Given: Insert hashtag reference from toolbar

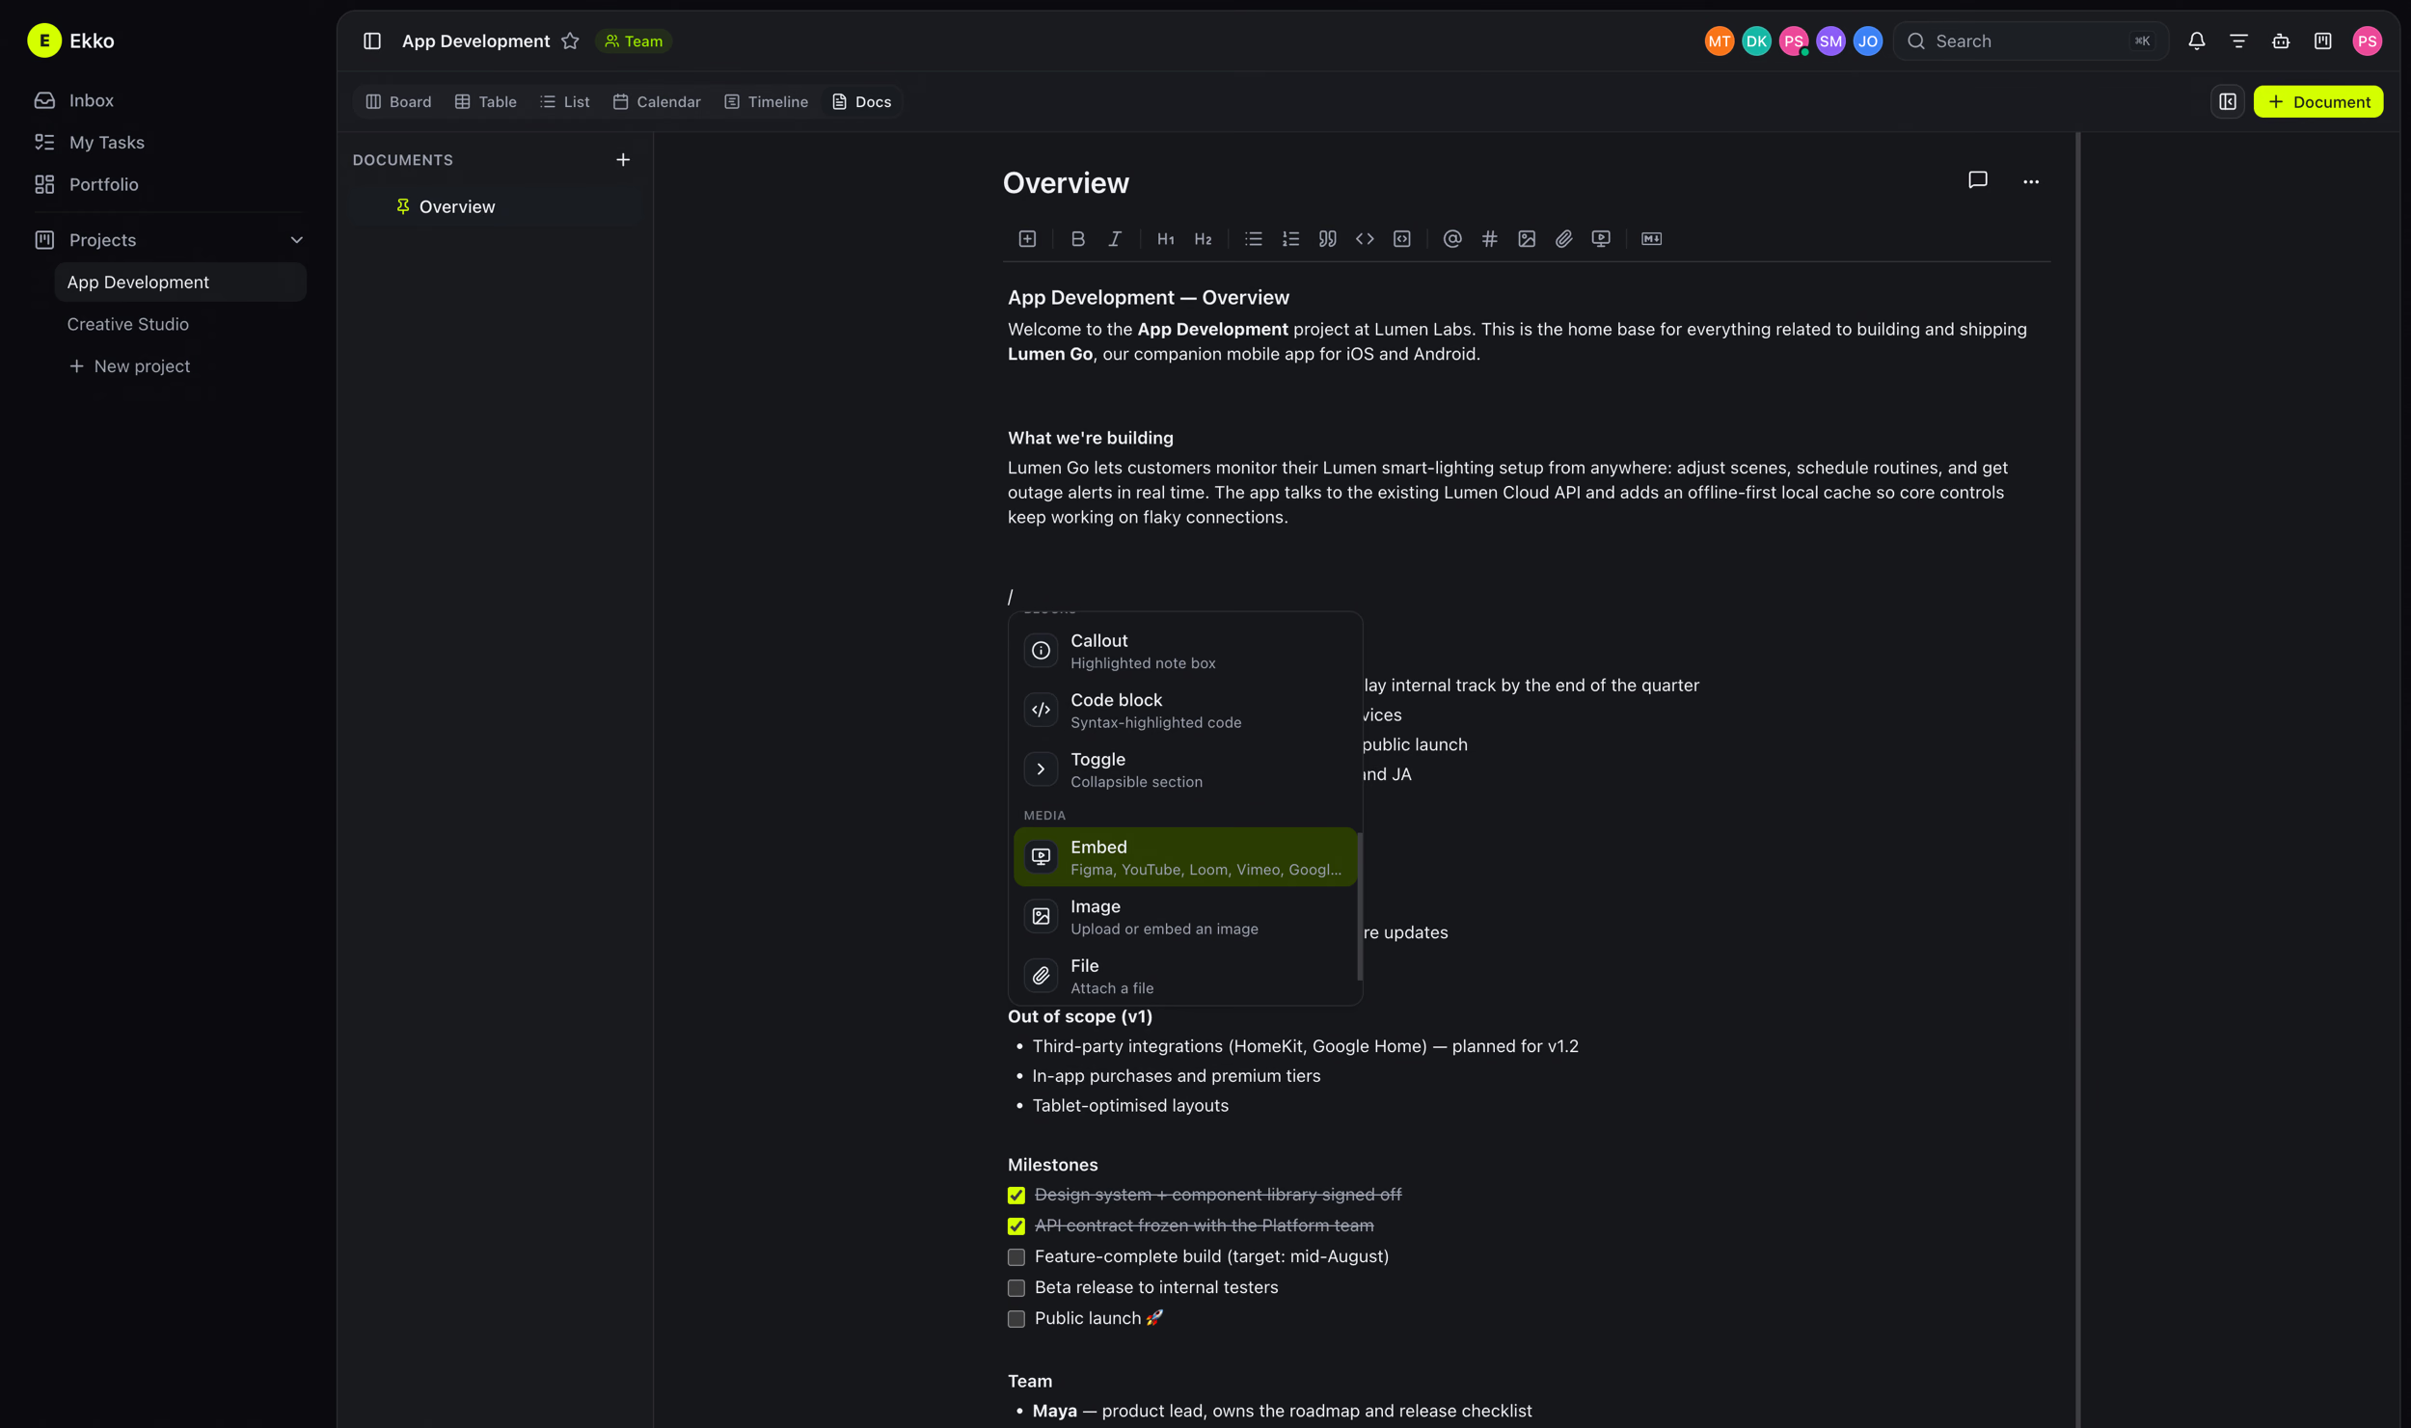Looking at the screenshot, I should (x=1489, y=238).
